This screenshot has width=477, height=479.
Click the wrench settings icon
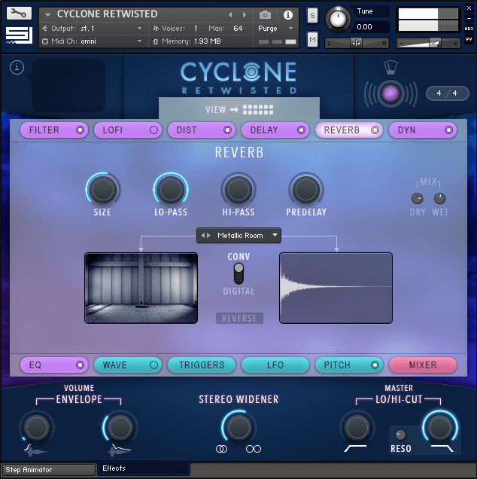[19, 13]
